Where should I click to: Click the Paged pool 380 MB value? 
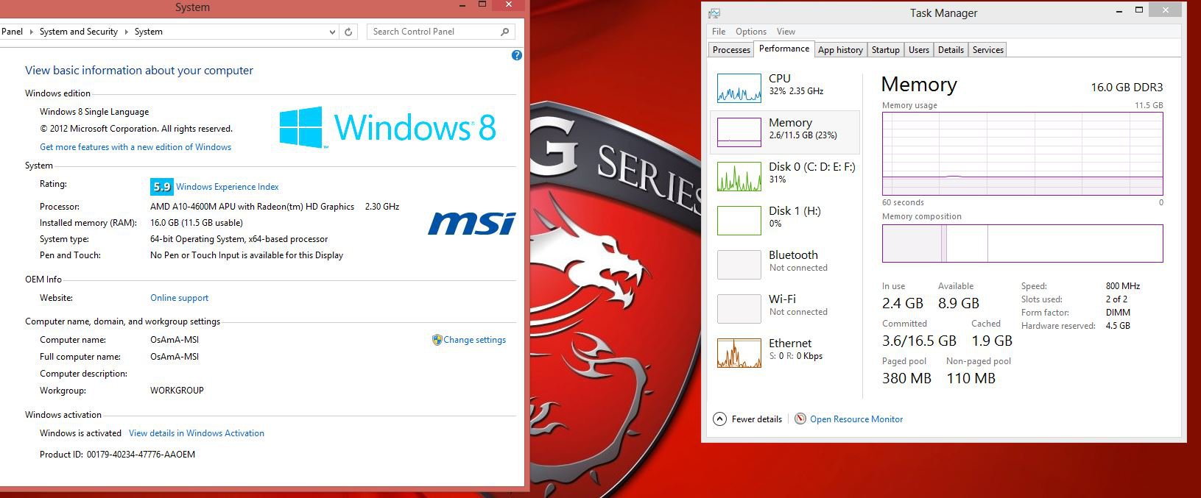coord(906,378)
